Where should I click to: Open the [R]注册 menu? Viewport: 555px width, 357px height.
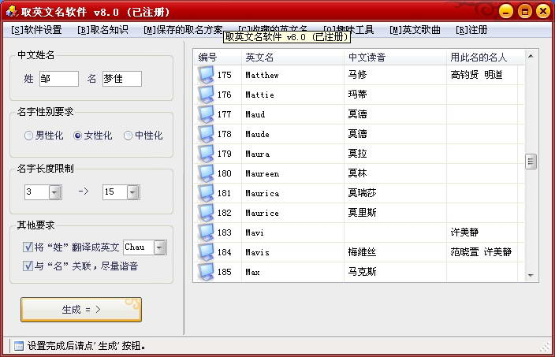point(471,30)
